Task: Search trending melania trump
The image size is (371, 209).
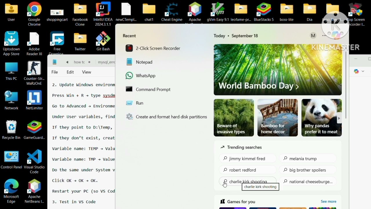Action: click(x=308, y=158)
